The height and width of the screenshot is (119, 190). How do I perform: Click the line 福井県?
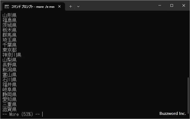(x=9, y=85)
